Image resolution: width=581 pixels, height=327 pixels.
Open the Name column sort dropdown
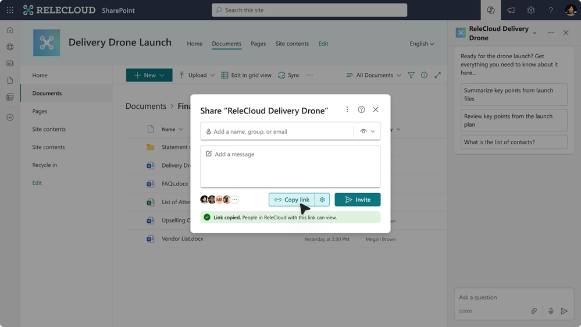tap(181, 129)
